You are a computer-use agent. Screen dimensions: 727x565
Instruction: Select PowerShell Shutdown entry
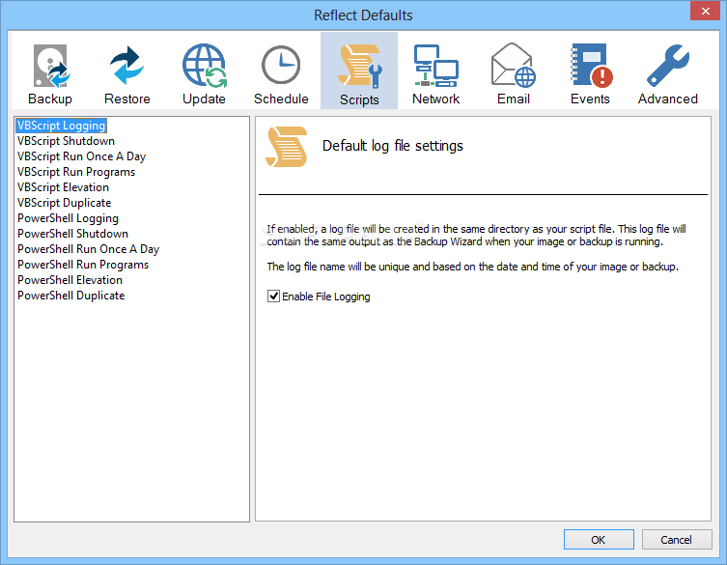coord(72,234)
